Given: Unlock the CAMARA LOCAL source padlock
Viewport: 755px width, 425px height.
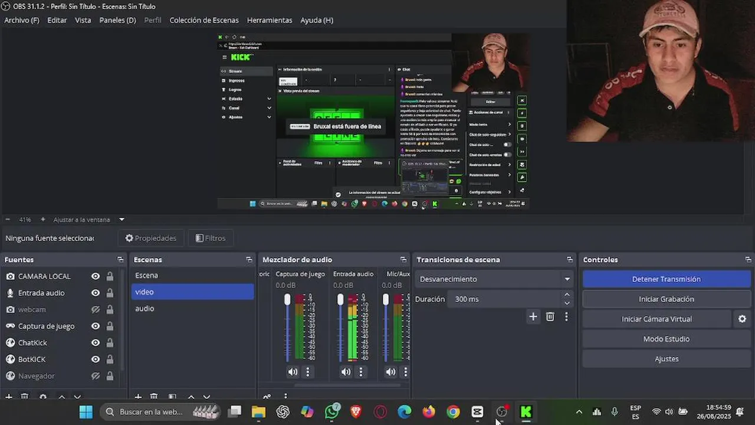Looking at the screenshot, I should tap(110, 276).
